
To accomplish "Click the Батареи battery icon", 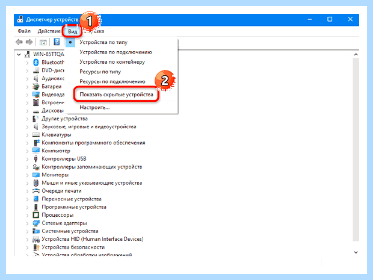I will click(x=36, y=87).
